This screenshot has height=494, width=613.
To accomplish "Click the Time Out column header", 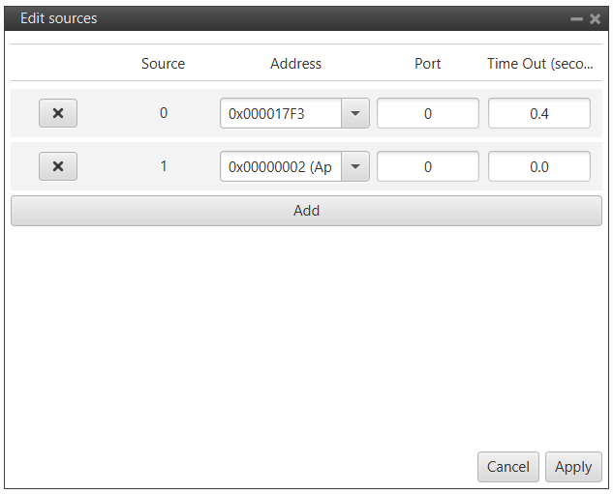I will [x=539, y=64].
